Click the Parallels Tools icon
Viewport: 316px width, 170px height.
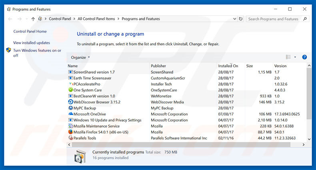(70, 138)
